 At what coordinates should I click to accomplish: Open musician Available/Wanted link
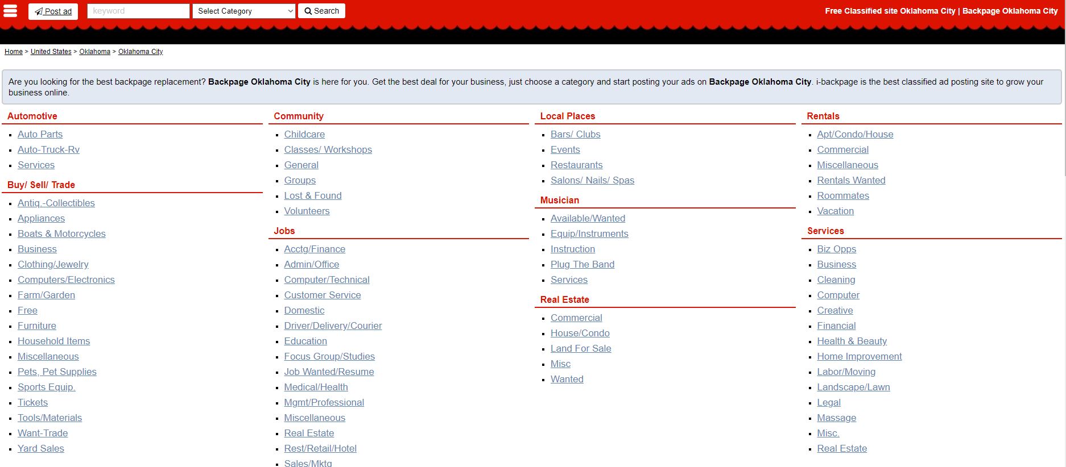[x=588, y=218]
